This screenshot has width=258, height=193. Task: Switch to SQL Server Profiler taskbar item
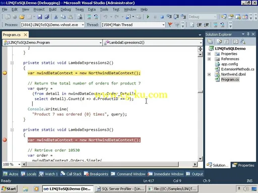click(x=120, y=189)
